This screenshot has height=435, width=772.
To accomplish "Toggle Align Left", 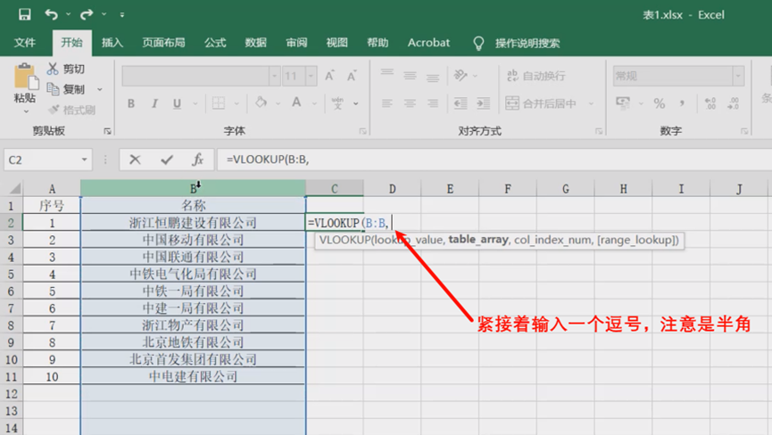I will (x=387, y=103).
